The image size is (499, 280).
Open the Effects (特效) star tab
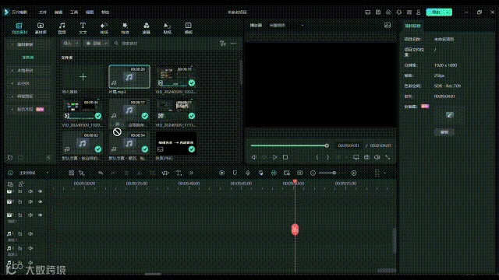click(125, 28)
